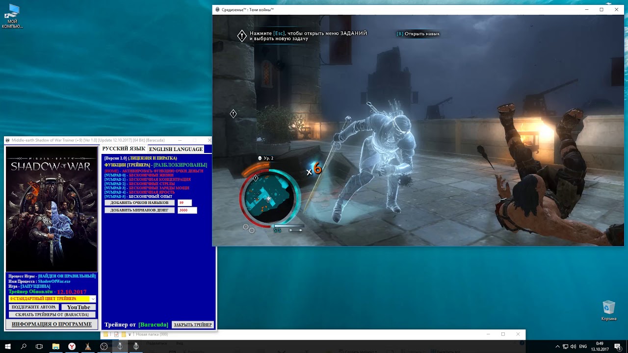Minimize the game window
The width and height of the screenshot is (628, 353).
587,9
